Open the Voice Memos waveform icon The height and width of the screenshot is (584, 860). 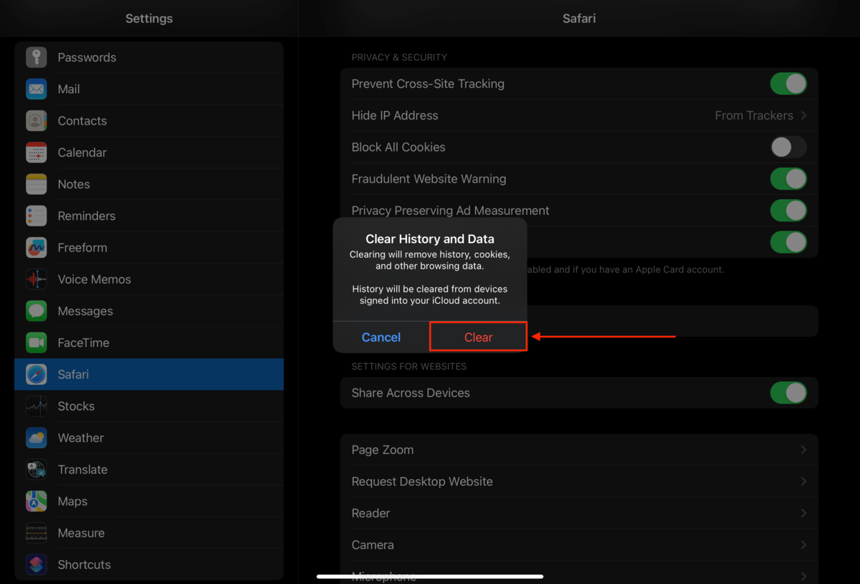pos(37,279)
